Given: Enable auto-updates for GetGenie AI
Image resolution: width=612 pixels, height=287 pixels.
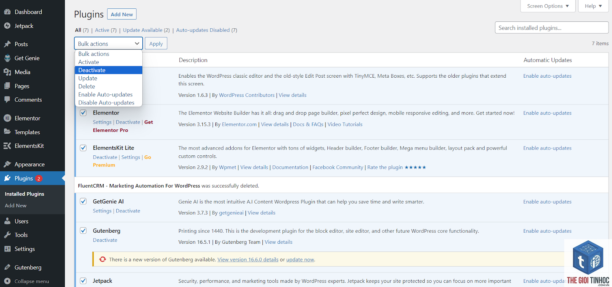Looking at the screenshot, I should (x=547, y=202).
